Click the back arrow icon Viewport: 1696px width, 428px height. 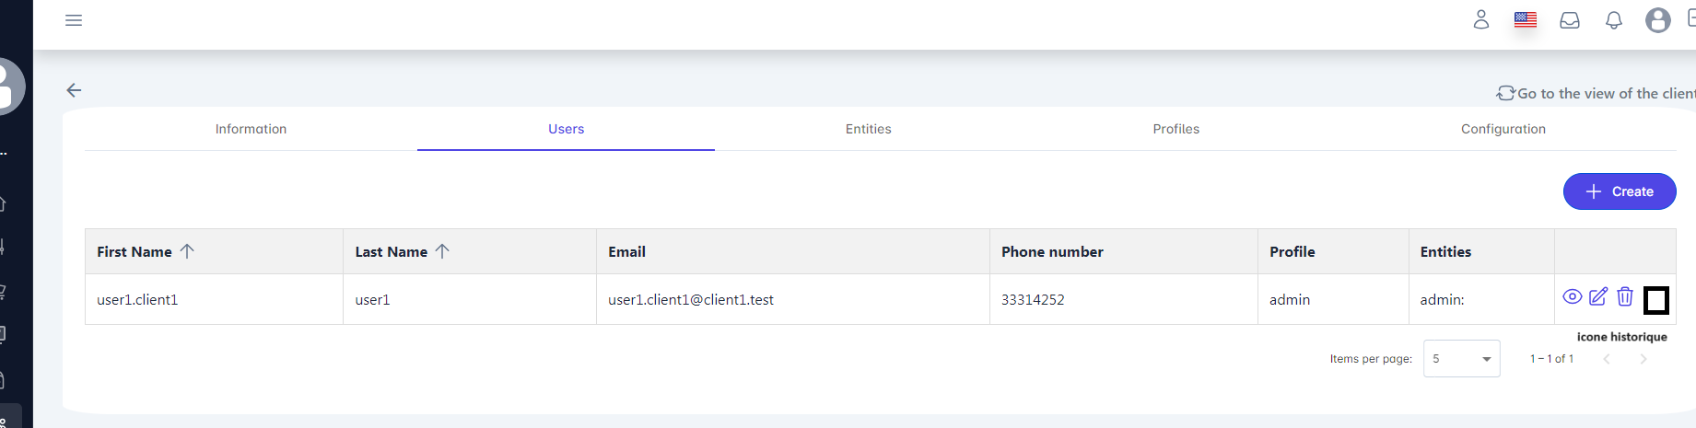75,90
